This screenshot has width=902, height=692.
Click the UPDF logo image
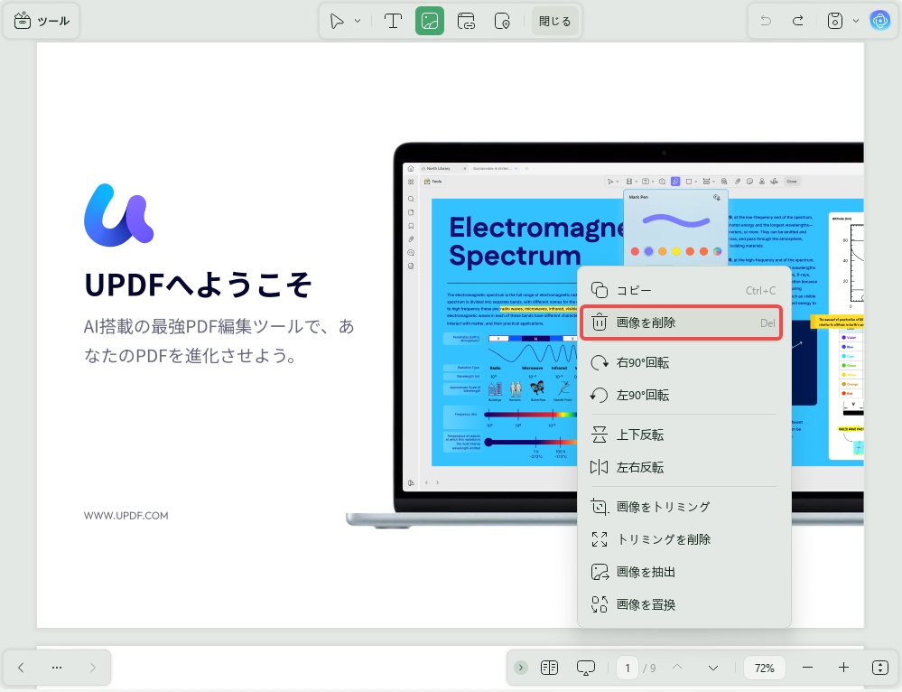118,215
